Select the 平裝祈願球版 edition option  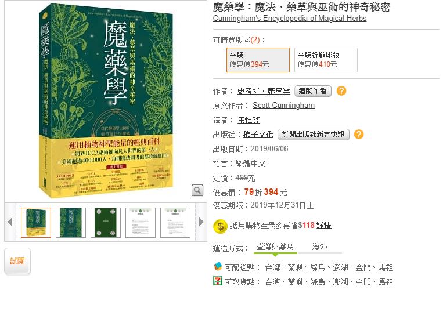click(326, 60)
